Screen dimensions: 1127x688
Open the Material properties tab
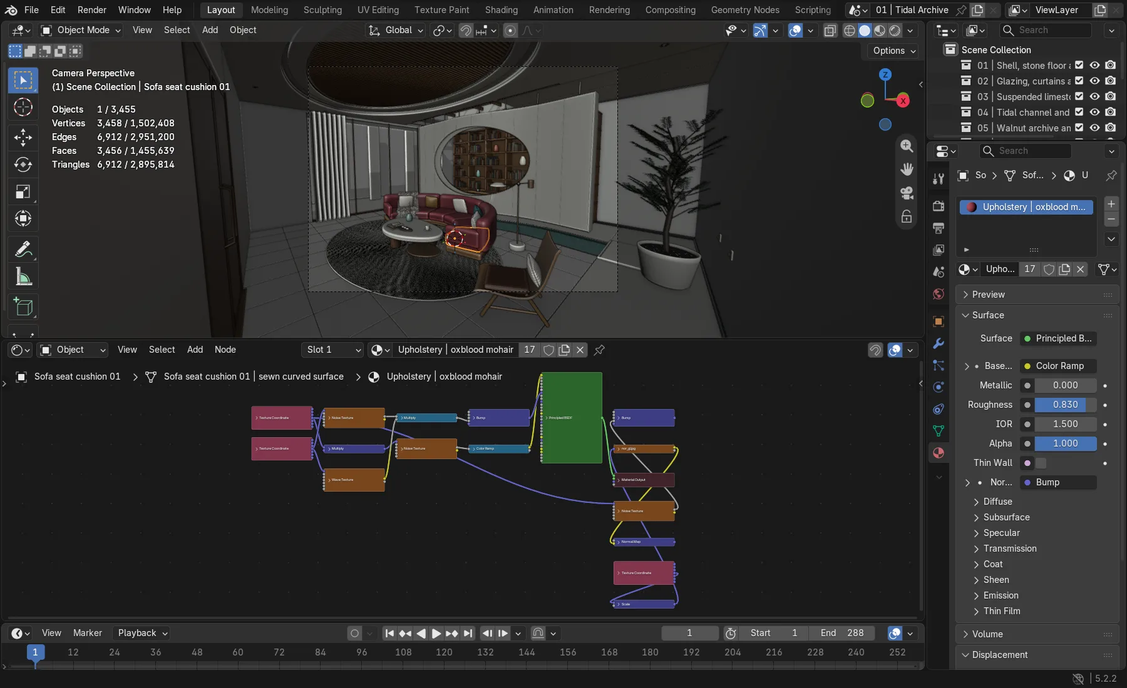click(938, 453)
